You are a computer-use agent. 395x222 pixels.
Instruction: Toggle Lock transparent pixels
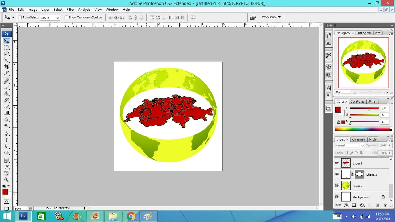(346, 153)
